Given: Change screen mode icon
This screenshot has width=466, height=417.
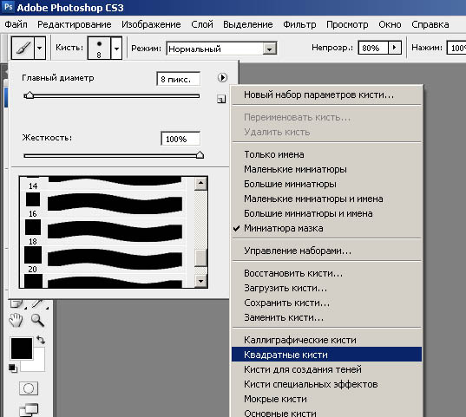Looking at the screenshot, I should (29, 410).
